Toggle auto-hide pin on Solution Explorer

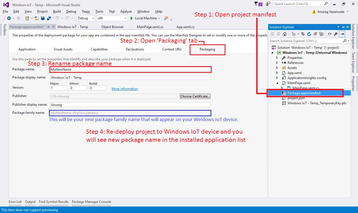[x=343, y=27]
